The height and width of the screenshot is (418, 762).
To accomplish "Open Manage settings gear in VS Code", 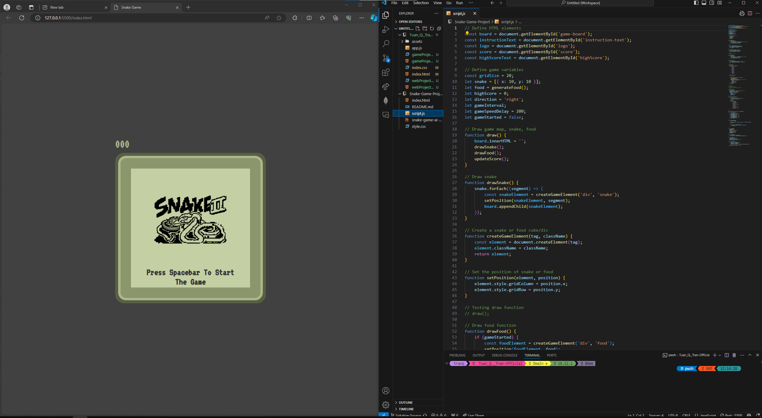I will (x=386, y=405).
